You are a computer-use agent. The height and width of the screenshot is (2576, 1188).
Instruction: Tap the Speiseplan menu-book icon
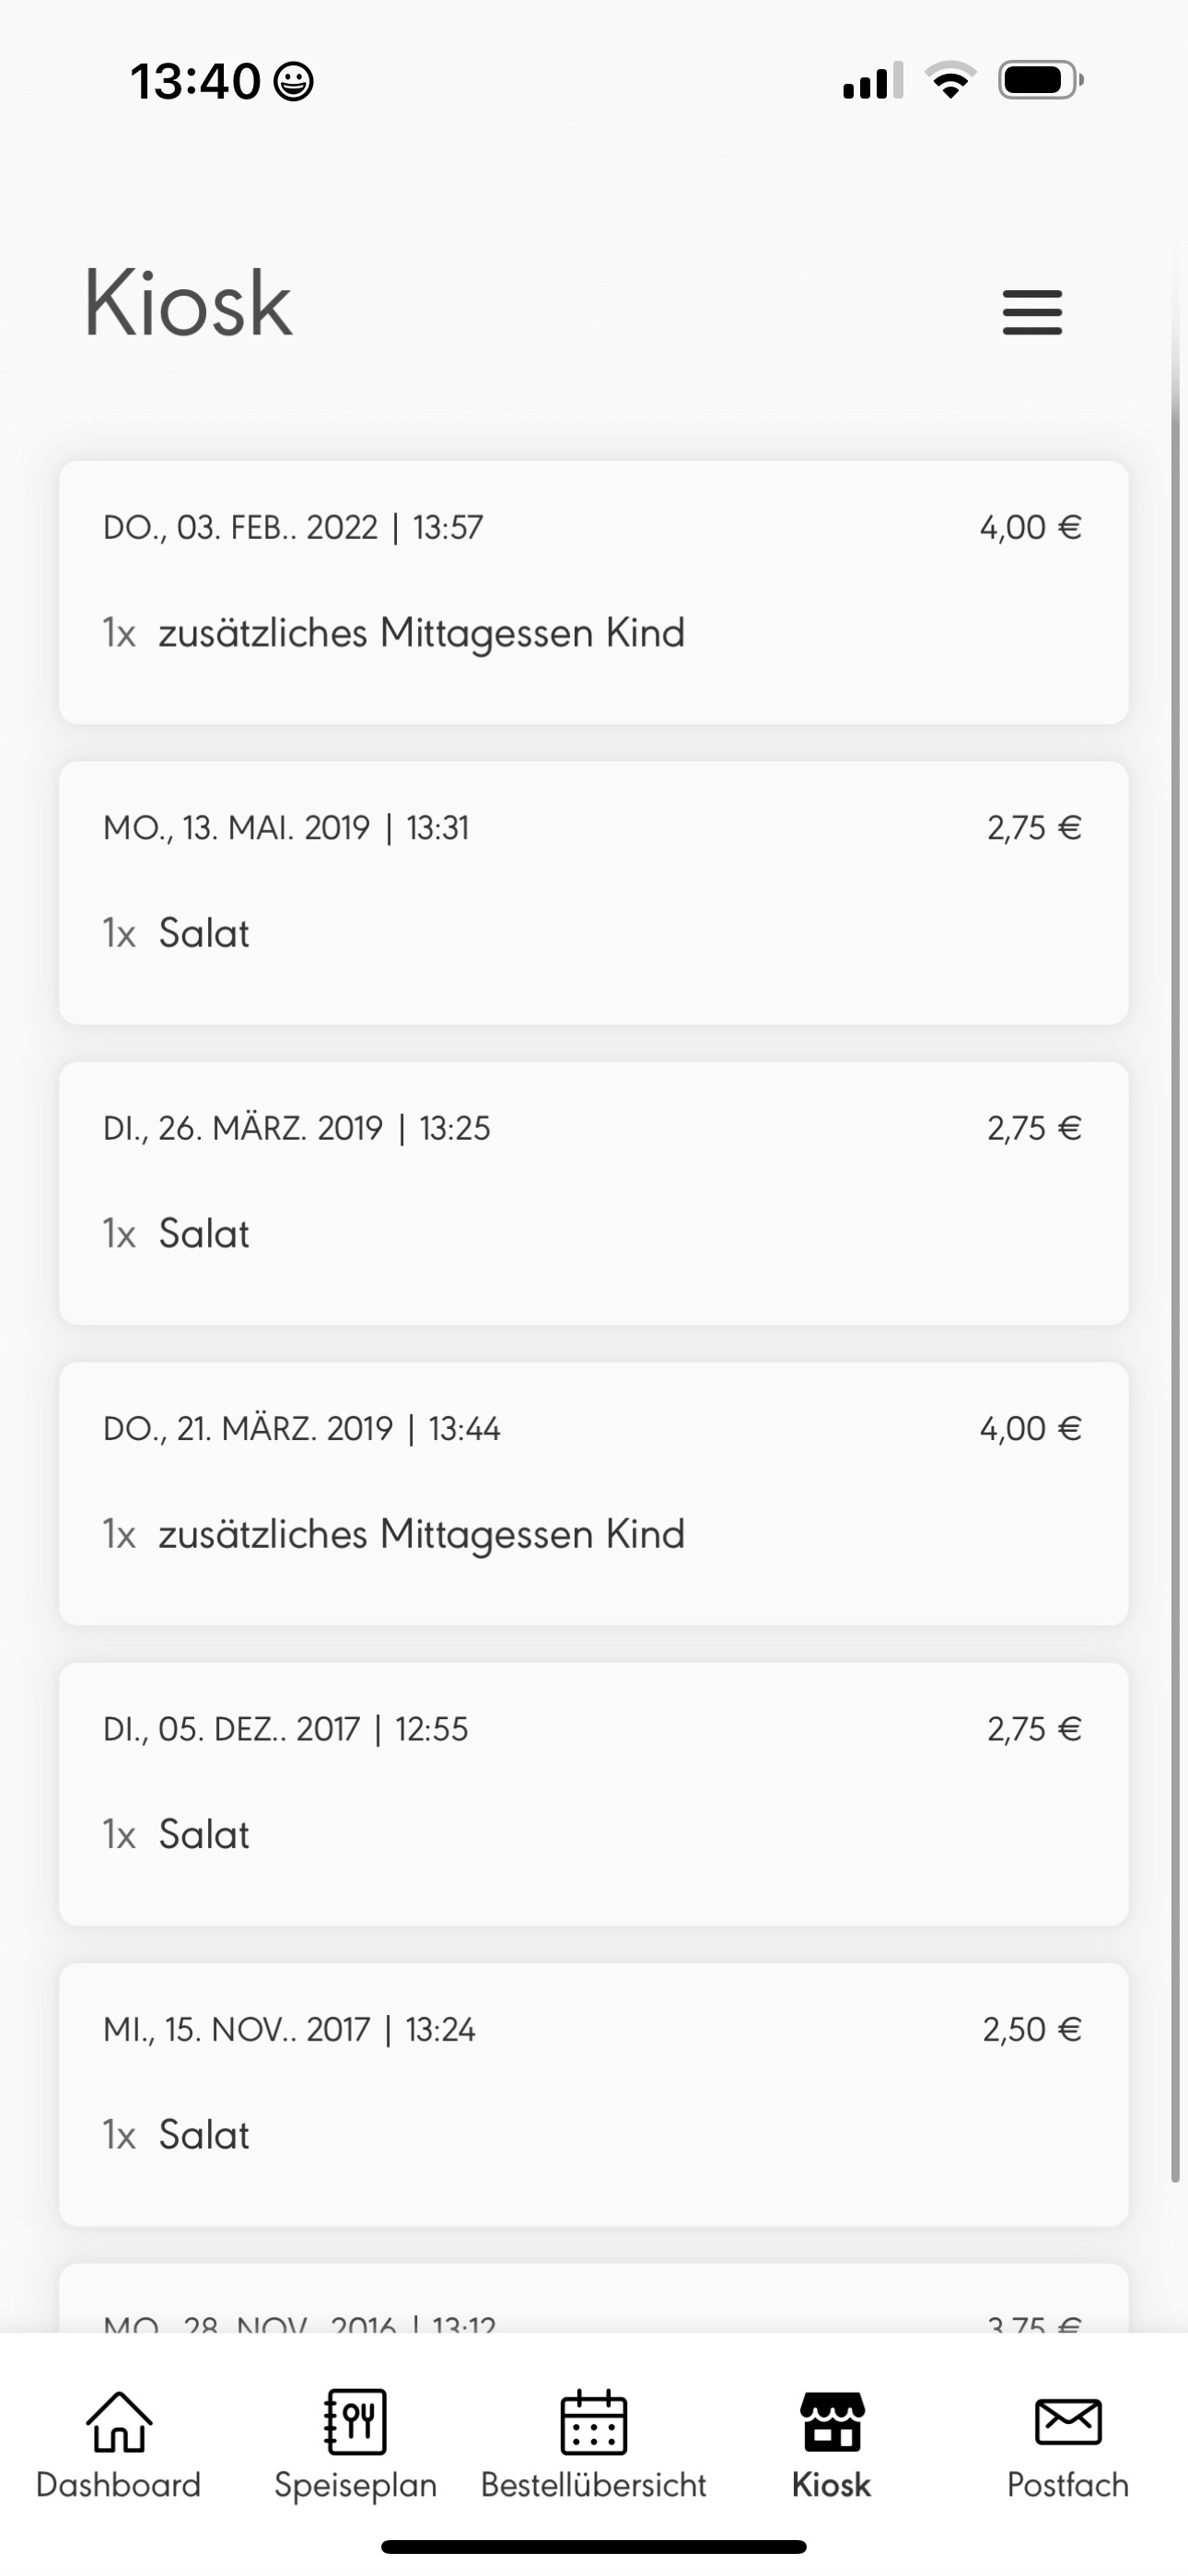point(356,2421)
